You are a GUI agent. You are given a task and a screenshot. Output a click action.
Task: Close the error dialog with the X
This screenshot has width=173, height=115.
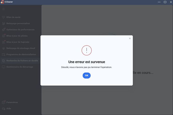coord(130,39)
